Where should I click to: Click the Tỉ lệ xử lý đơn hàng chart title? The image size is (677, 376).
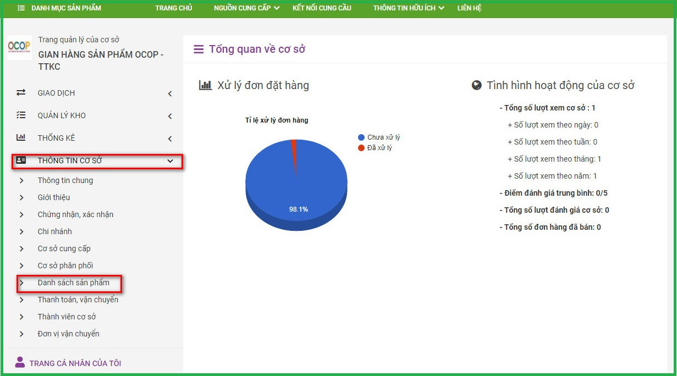[277, 120]
